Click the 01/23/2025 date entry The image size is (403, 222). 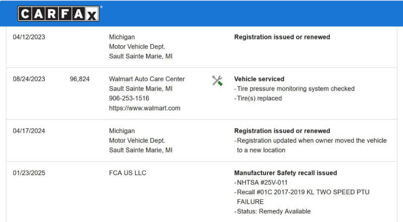pyautogui.click(x=29, y=173)
